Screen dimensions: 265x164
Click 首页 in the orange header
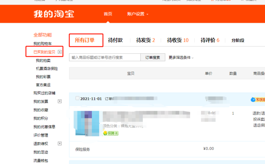coord(108,14)
